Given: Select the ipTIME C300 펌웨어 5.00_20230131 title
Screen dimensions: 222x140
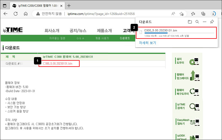Looking at the screenshot, I should pos(68,57).
